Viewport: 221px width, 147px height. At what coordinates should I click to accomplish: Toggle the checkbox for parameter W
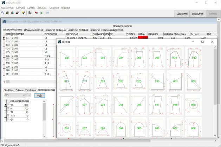[x=8, y=105]
